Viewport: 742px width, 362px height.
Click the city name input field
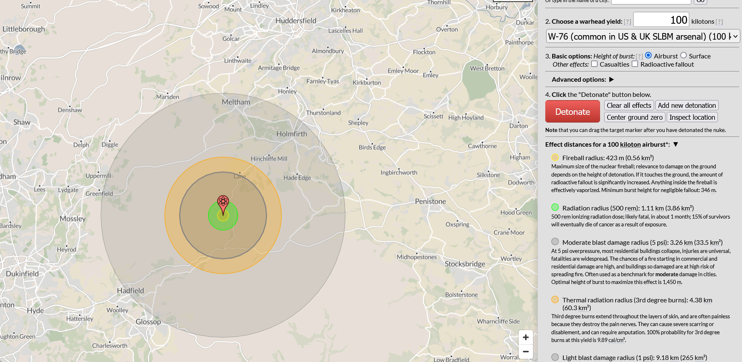click(x=651, y=1)
